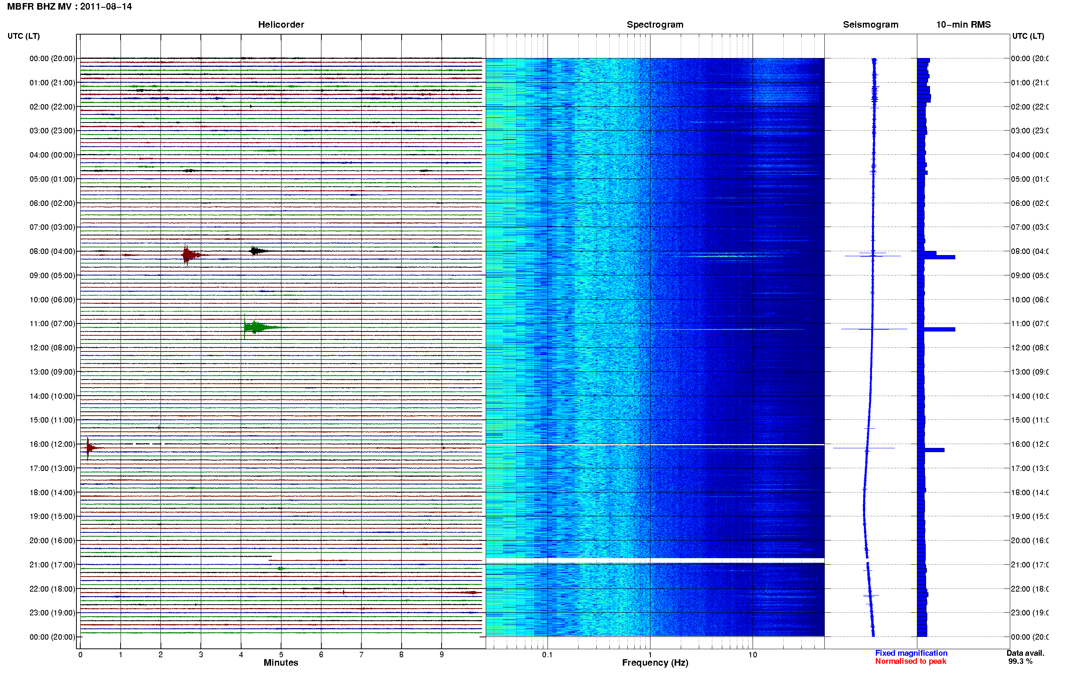The image size is (1092, 683).
Task: Click the 21:00 (17:00) left time label
Action: (52, 565)
